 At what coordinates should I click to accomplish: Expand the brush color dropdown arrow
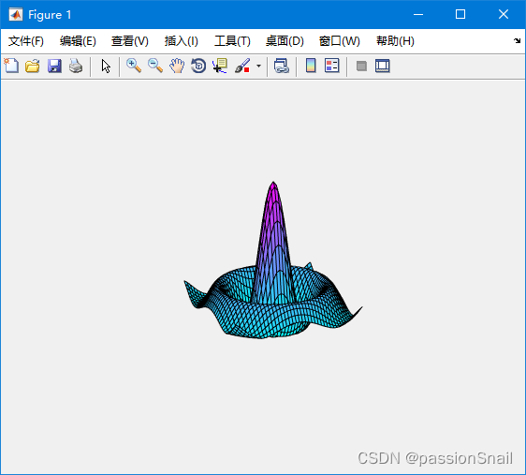pyautogui.click(x=258, y=67)
